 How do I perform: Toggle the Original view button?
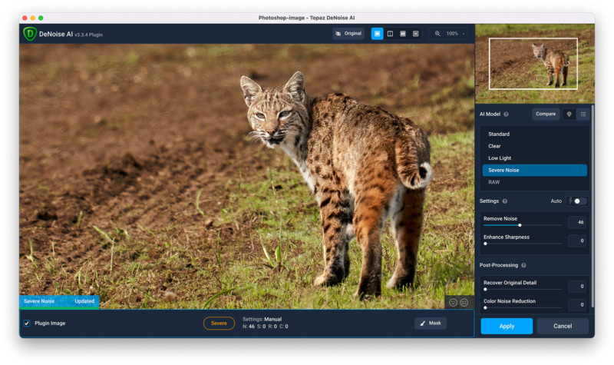click(x=348, y=34)
